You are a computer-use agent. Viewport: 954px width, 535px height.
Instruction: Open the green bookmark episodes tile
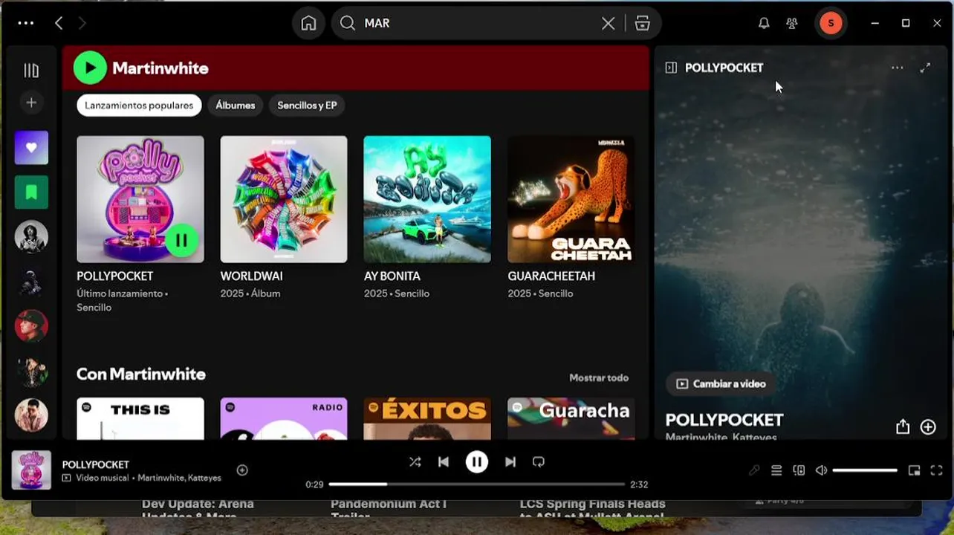point(31,192)
